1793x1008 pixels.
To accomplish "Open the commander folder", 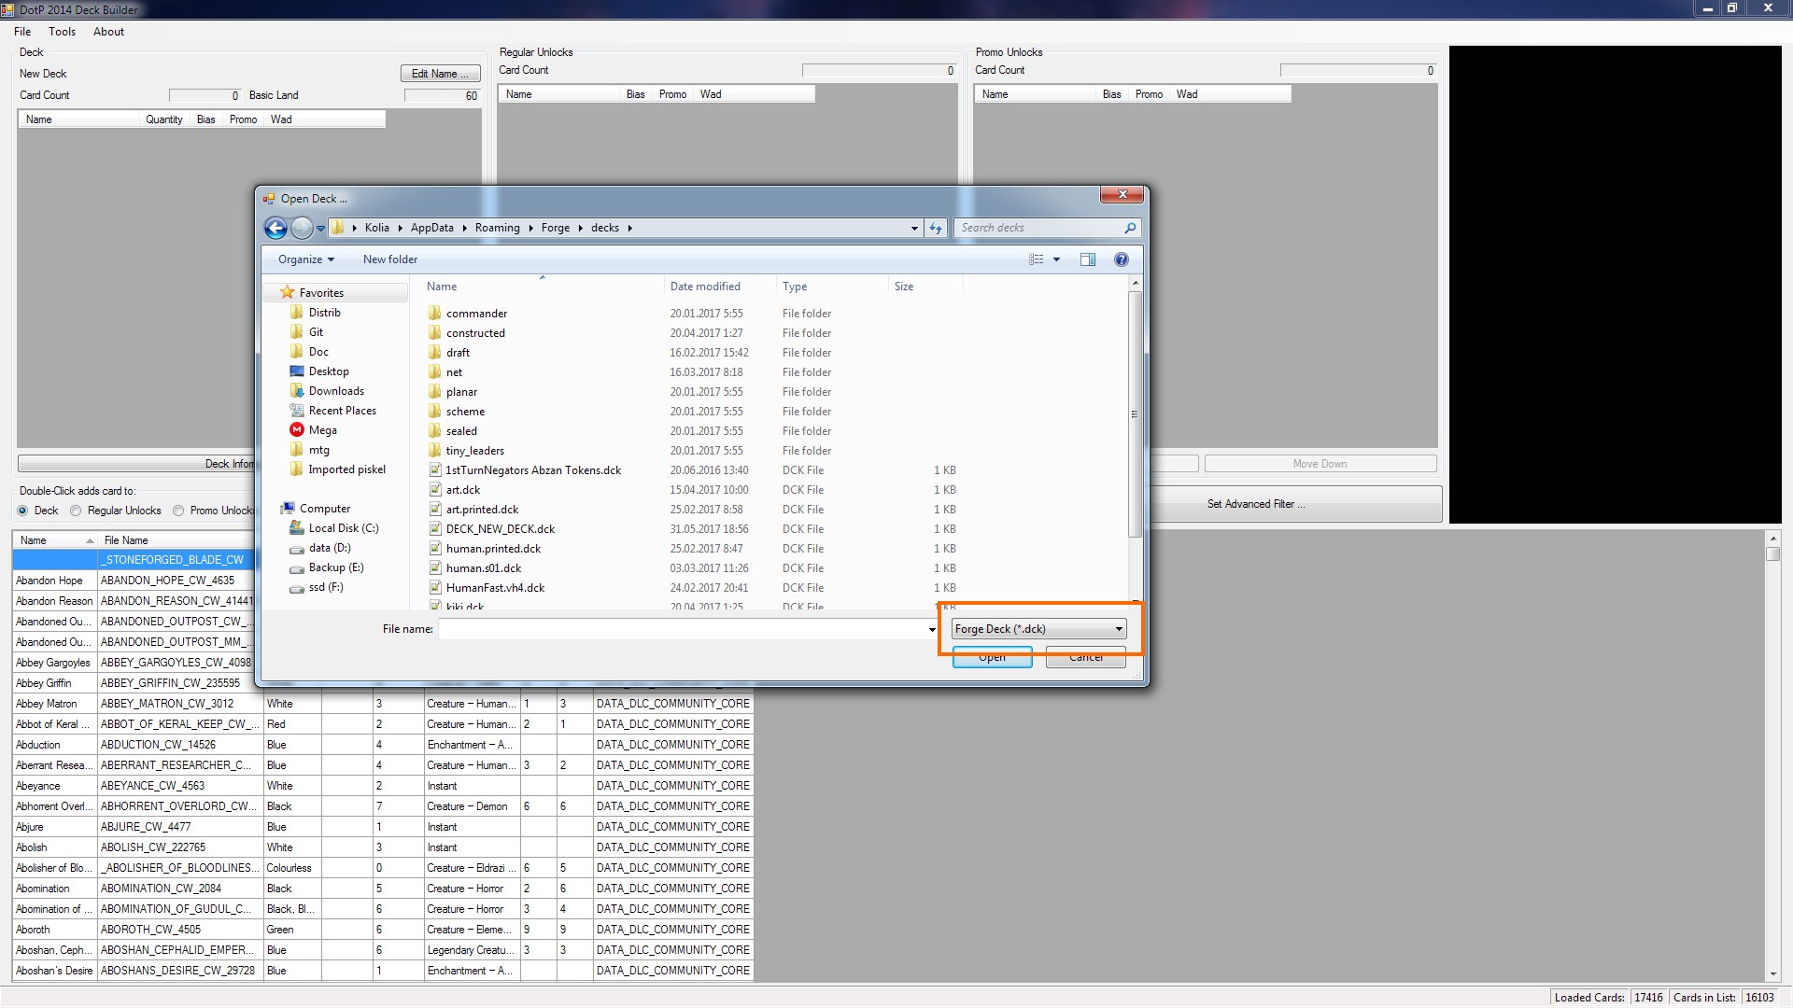I will (476, 314).
